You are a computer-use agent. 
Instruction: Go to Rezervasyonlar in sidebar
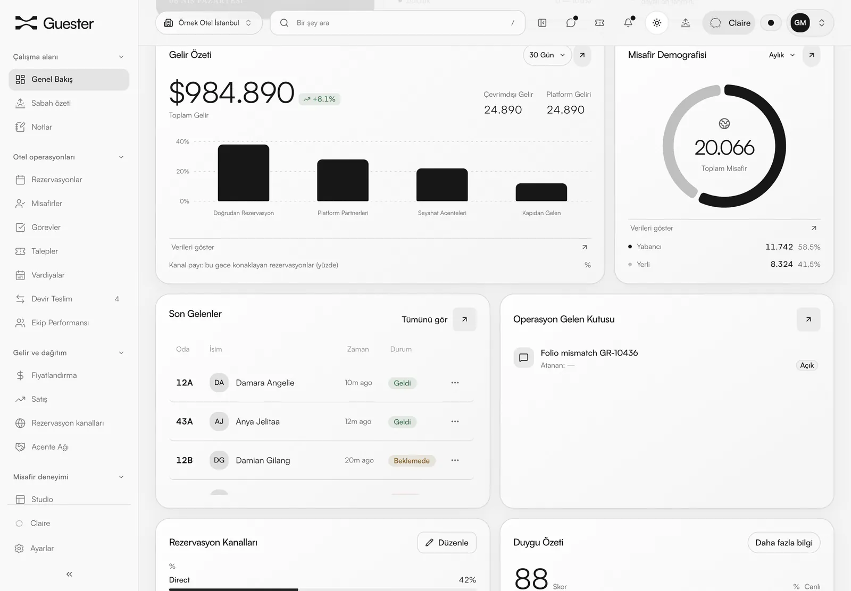pos(69,180)
